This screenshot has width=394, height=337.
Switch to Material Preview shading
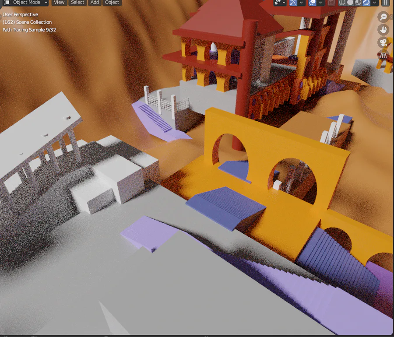(358, 3)
